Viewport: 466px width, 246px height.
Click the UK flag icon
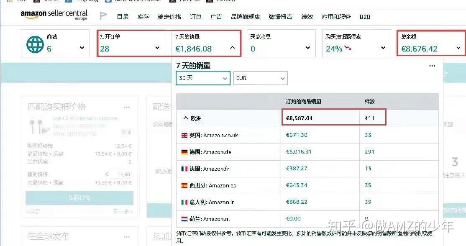pos(184,135)
